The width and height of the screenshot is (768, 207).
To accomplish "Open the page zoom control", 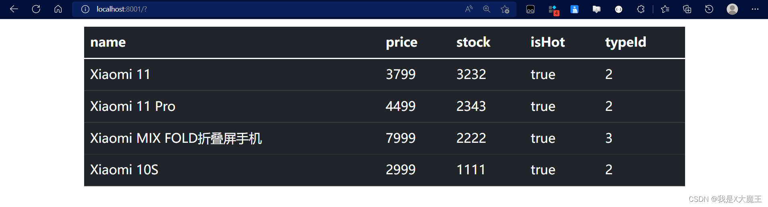I will pos(487,9).
